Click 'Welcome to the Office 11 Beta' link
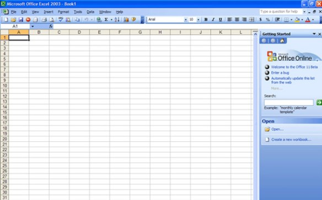Screen dimensions: 322x200 coord(294,67)
